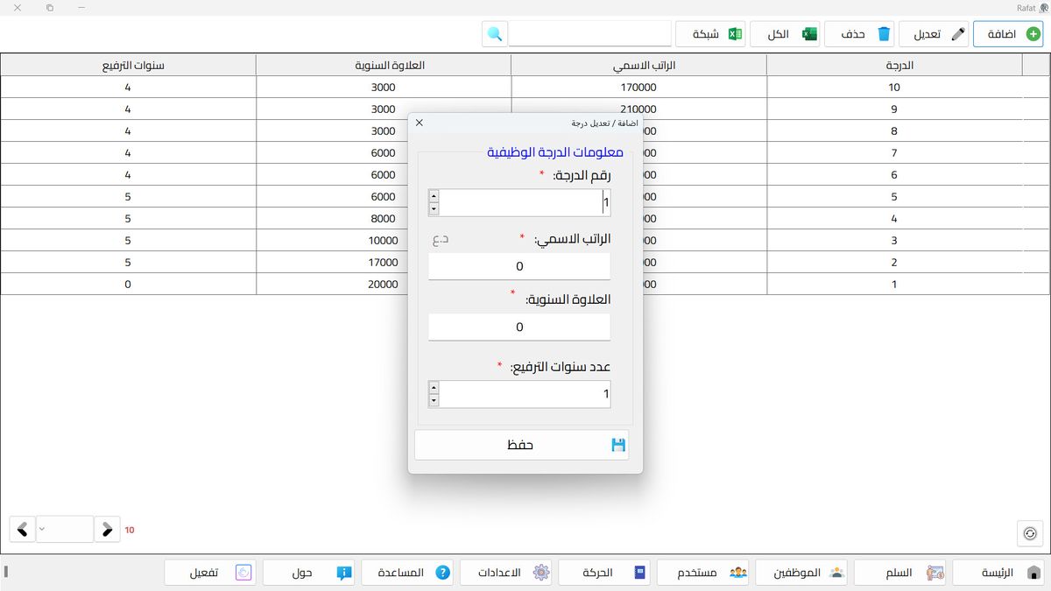The width and height of the screenshot is (1051, 591).
Task: Click the شبكة grid Excel icon
Action: [x=736, y=34]
